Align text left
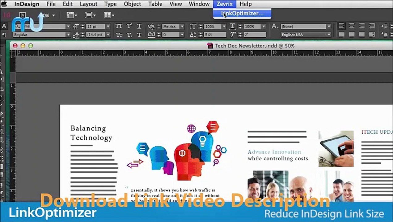The image size is (393, 222). (341, 26)
